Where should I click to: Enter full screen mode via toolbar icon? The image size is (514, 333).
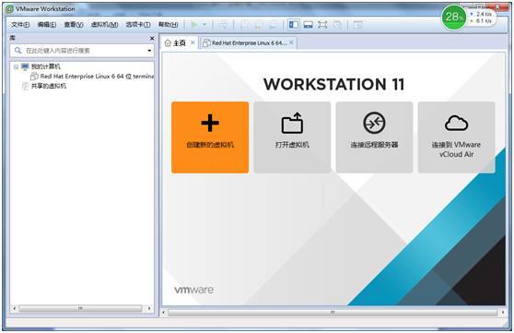(x=322, y=25)
